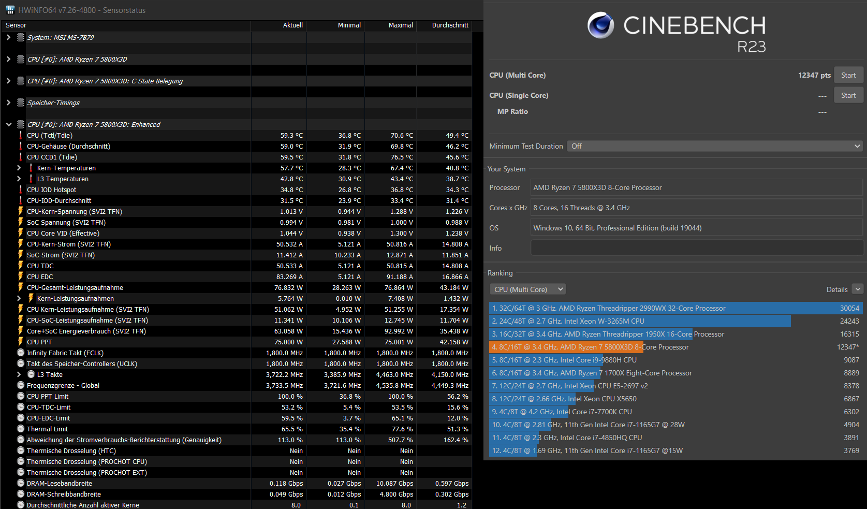
Task: Click round icon next to DRAM-Lesebandbreite
Action: (21, 483)
